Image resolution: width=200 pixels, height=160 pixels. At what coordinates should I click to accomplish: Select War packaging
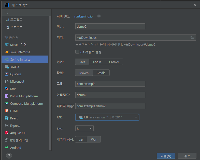[94, 139]
